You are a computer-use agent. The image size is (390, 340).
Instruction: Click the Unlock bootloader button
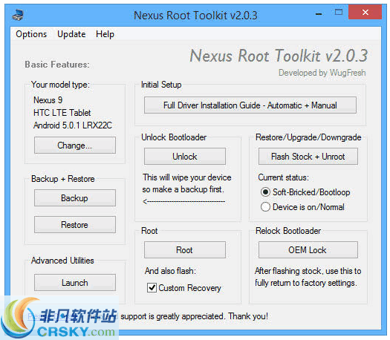click(185, 157)
